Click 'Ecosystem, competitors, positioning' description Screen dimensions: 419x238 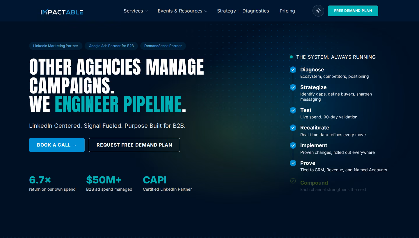pyautogui.click(x=335, y=76)
